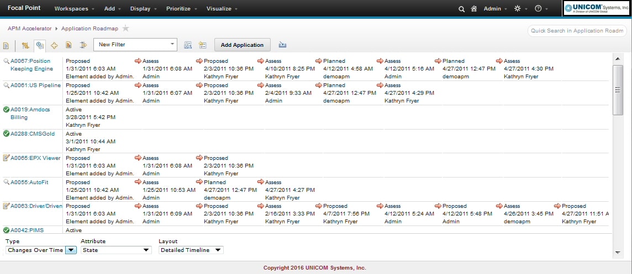Open the A0061:US Pipeline link
This screenshot has height=274, width=632.
point(35,85)
